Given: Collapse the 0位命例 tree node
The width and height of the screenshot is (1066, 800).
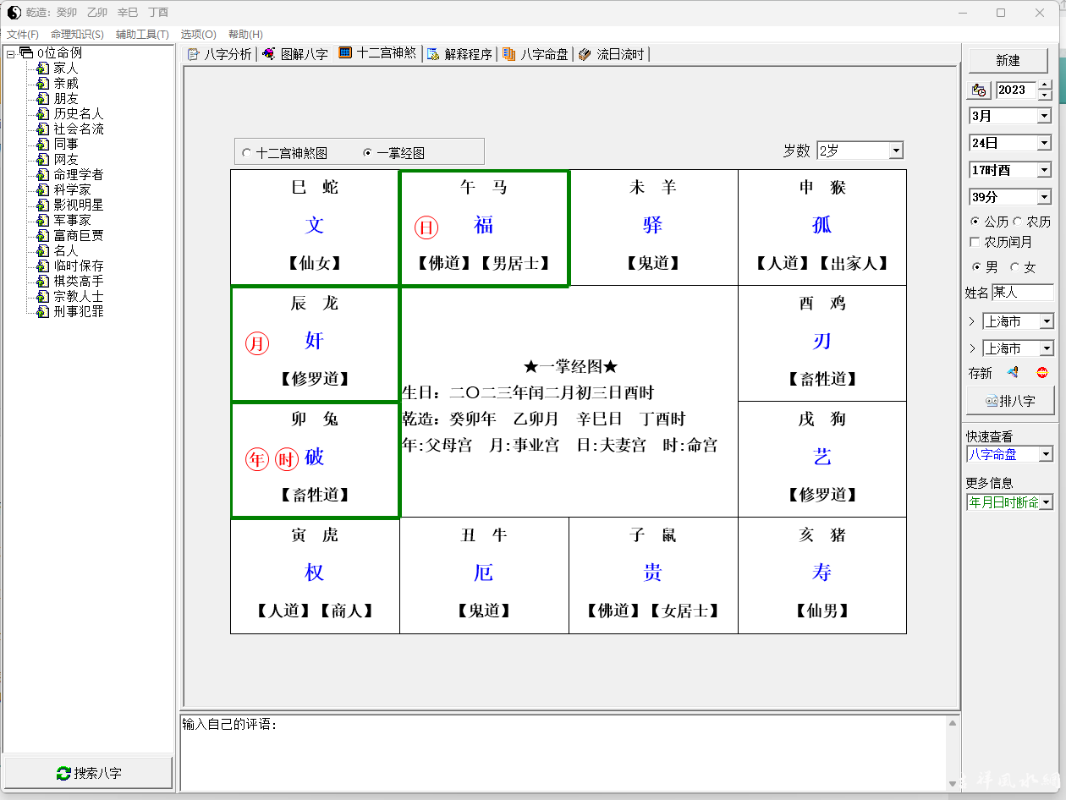Looking at the screenshot, I should 10,53.
